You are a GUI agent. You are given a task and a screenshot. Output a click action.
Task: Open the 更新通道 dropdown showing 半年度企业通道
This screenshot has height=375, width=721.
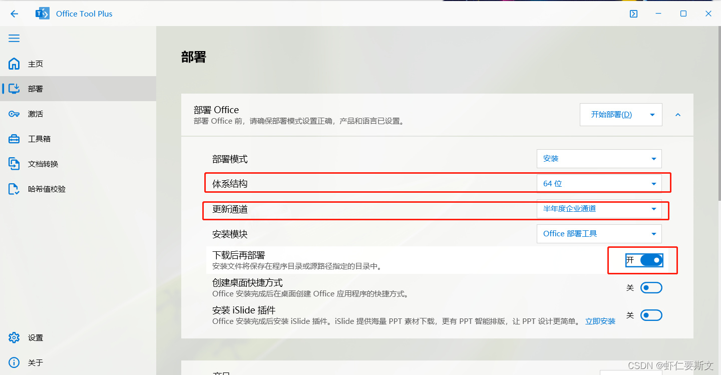(x=599, y=208)
